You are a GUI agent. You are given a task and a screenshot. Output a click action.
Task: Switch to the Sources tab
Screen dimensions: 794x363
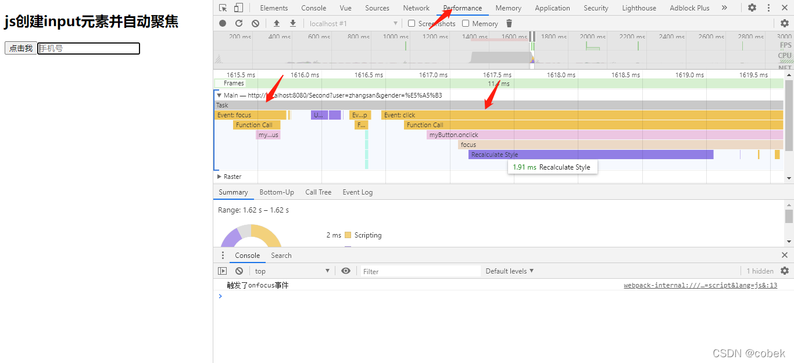pos(377,8)
